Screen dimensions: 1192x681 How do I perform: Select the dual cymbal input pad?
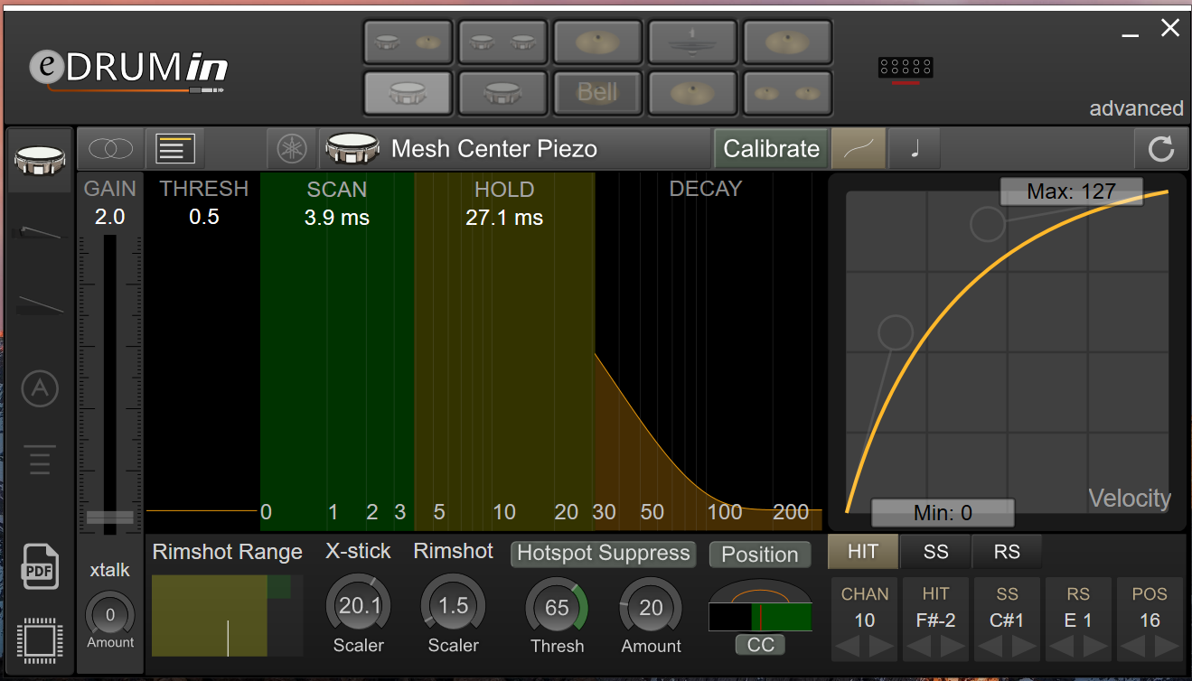coord(787,92)
